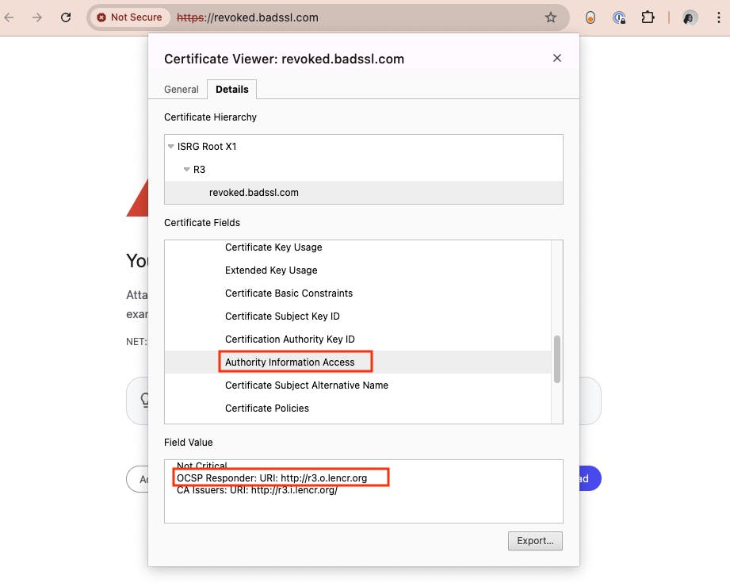Click the Certificate Fields scrollbar thumb
The image size is (730, 583).
(556, 359)
